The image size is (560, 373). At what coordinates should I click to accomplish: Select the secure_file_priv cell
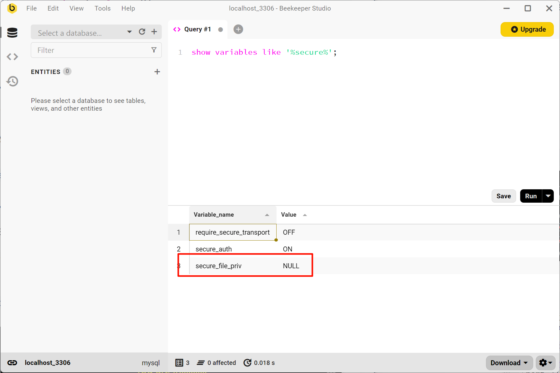[233, 266]
